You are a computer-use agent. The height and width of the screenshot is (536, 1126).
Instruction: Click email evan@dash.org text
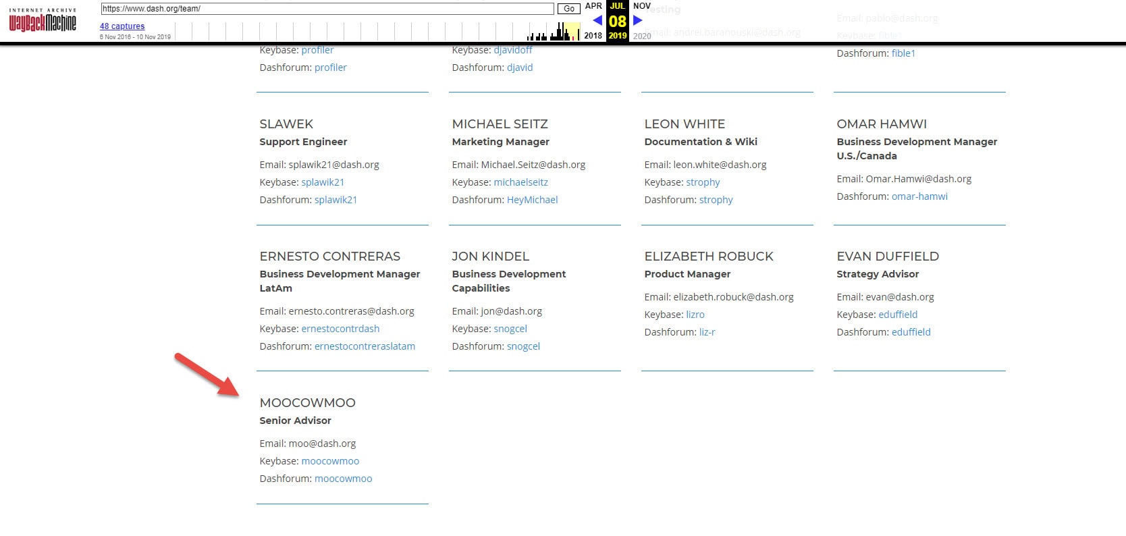click(899, 297)
